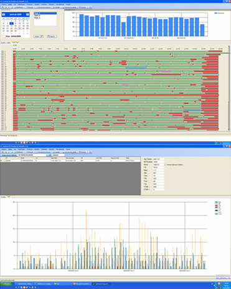This screenshot has height=289, width=231.
Task: Select day 8 in the April calendar
Action: (x=11, y=24)
